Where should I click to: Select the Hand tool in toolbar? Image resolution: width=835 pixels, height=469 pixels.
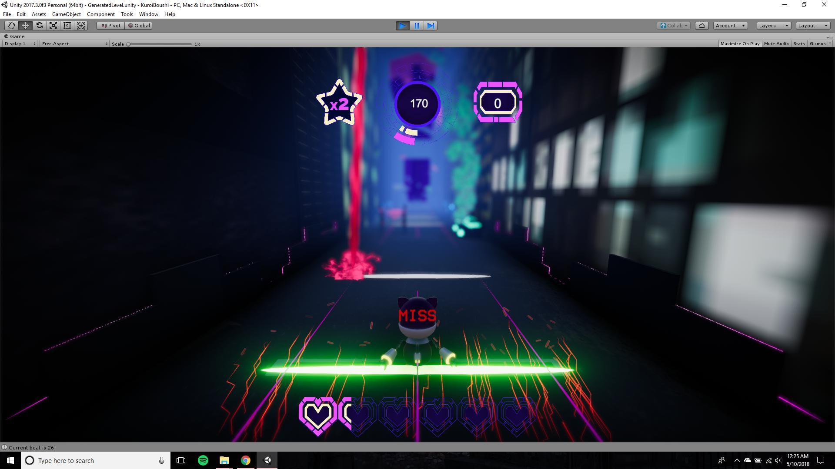point(11,26)
